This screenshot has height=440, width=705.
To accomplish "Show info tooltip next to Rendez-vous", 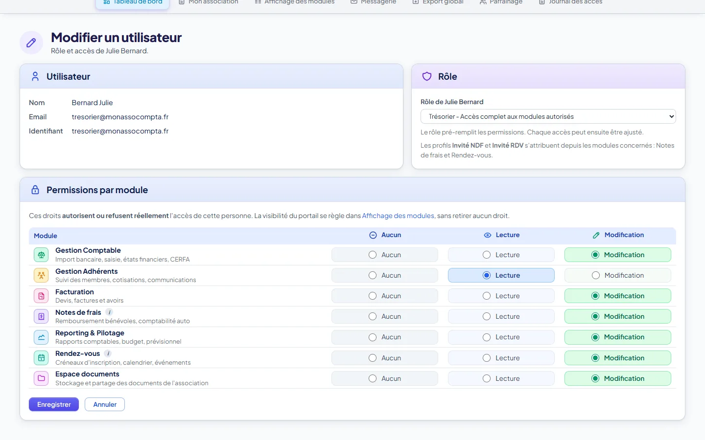I will click(108, 353).
